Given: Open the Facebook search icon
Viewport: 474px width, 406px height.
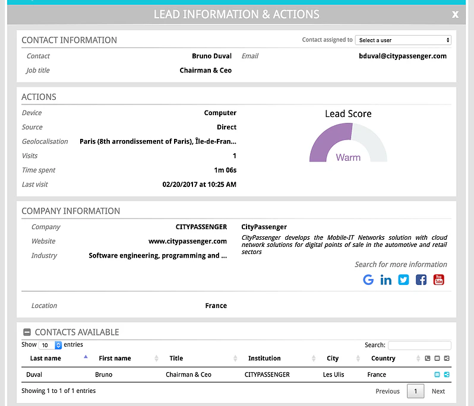Looking at the screenshot, I should 421,280.
